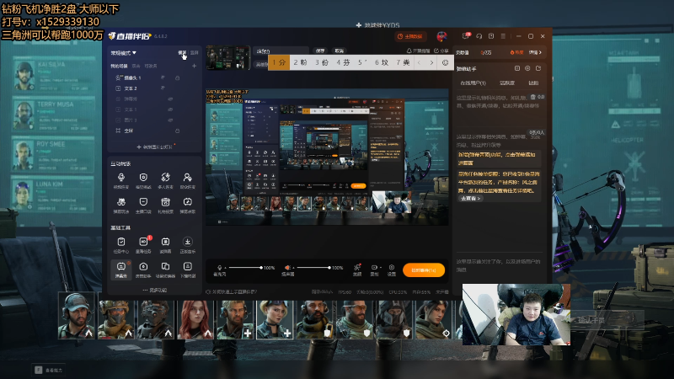Click the orange start-live button

(424, 270)
